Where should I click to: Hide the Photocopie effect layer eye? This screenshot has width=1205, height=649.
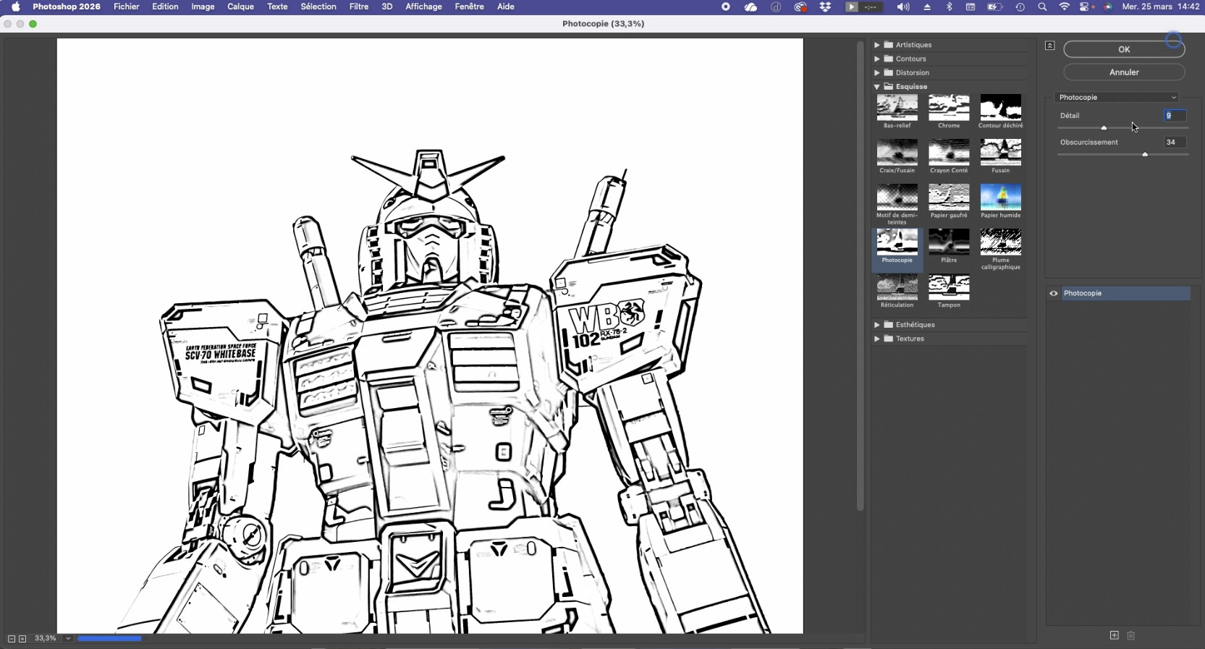[x=1054, y=294]
